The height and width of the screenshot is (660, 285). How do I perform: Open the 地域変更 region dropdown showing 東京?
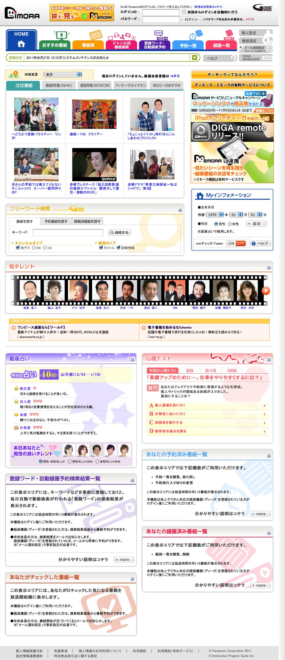point(62,75)
